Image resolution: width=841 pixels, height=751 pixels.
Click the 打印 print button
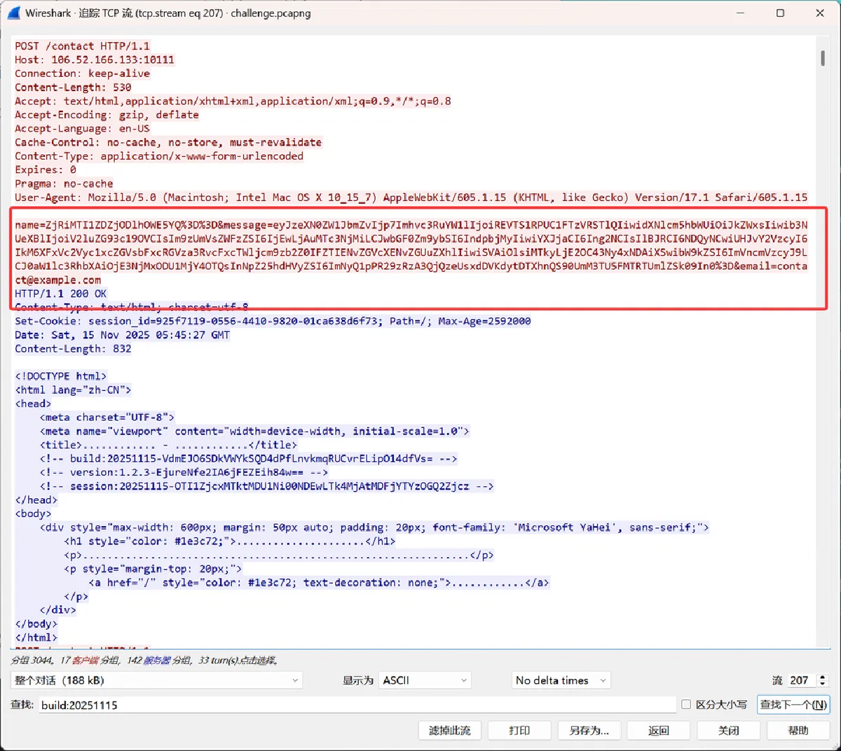click(x=519, y=730)
